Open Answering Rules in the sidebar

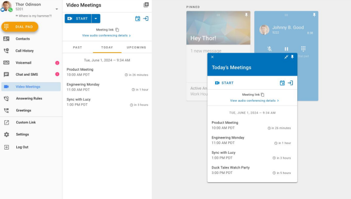click(x=31, y=98)
